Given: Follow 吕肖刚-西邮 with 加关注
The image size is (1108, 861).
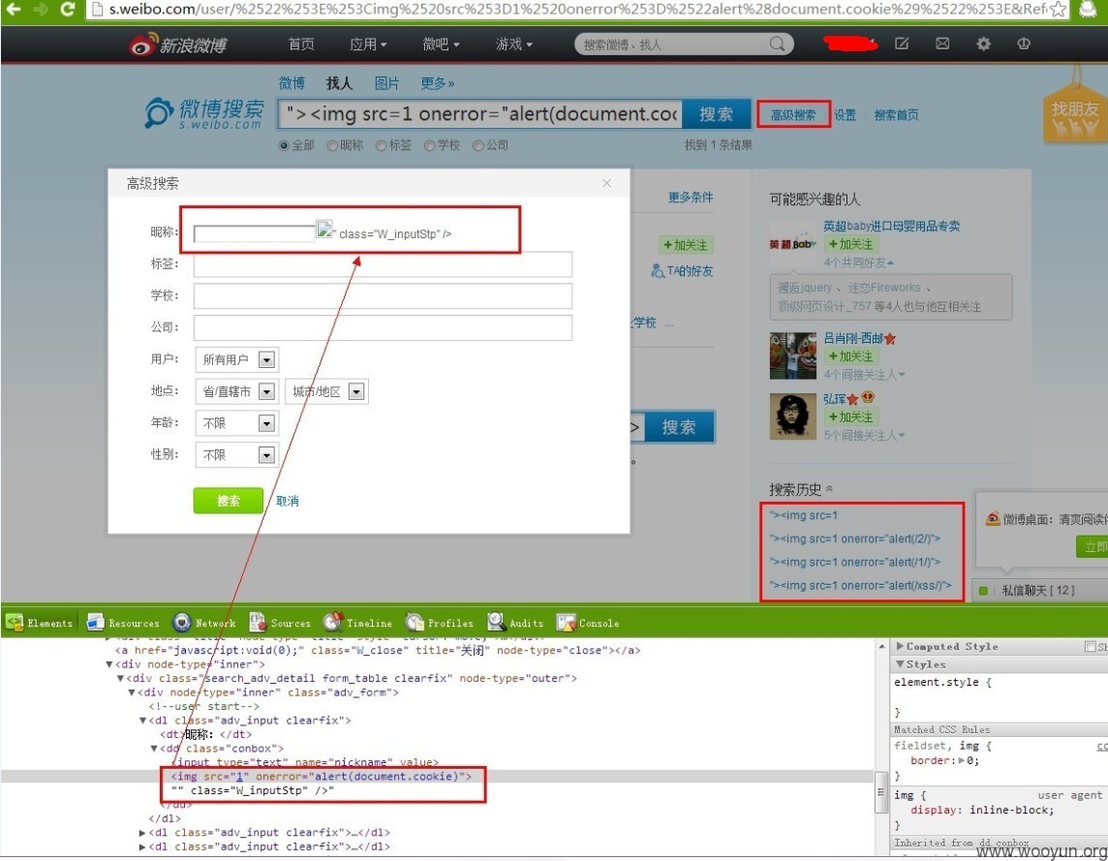Looking at the screenshot, I should (850, 356).
